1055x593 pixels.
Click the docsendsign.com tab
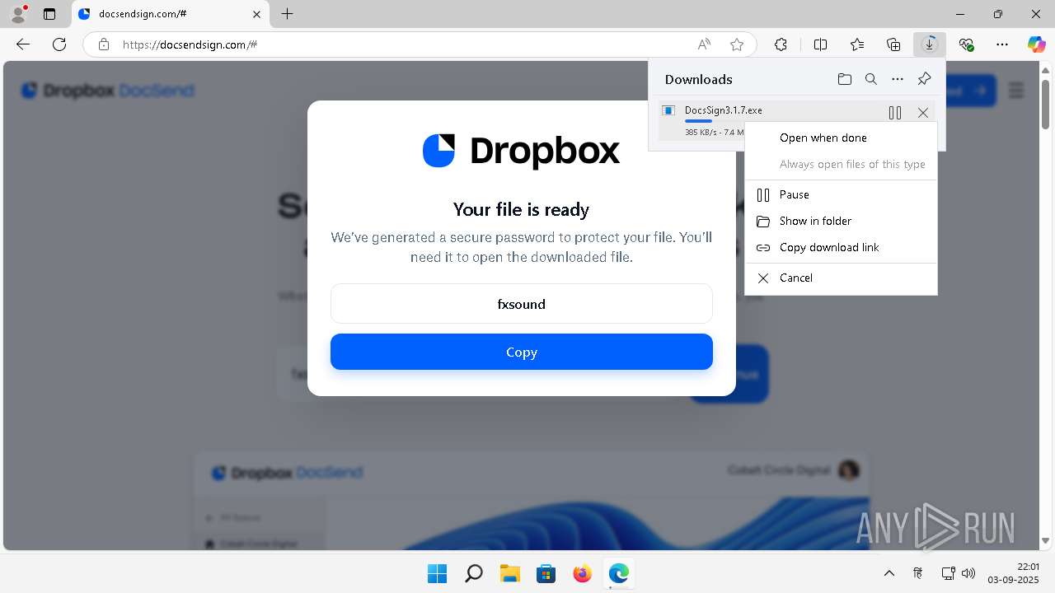click(x=171, y=14)
